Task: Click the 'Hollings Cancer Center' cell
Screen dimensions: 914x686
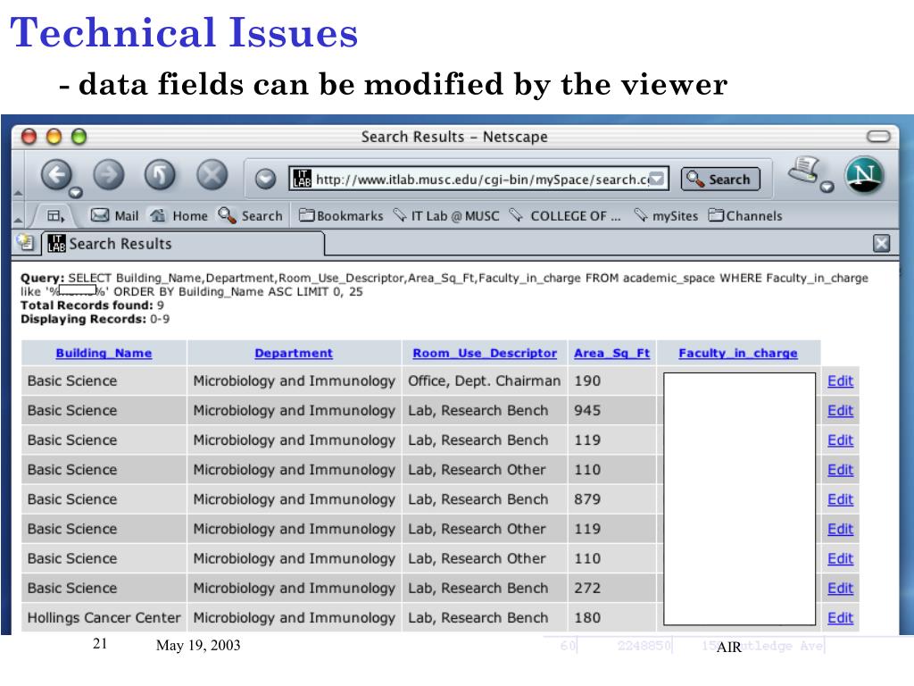Action: pos(104,618)
